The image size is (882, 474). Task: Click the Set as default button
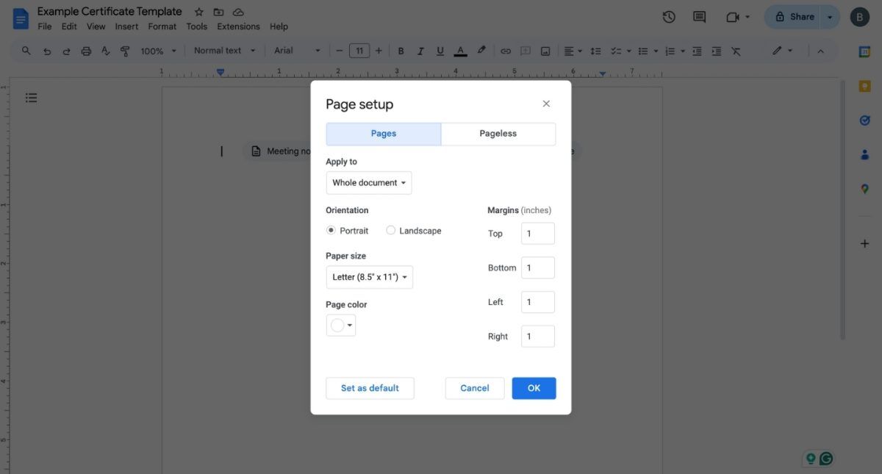[x=370, y=387]
